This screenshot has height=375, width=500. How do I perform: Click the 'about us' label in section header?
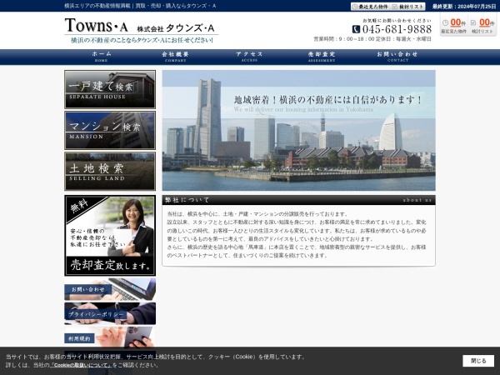coord(417,200)
